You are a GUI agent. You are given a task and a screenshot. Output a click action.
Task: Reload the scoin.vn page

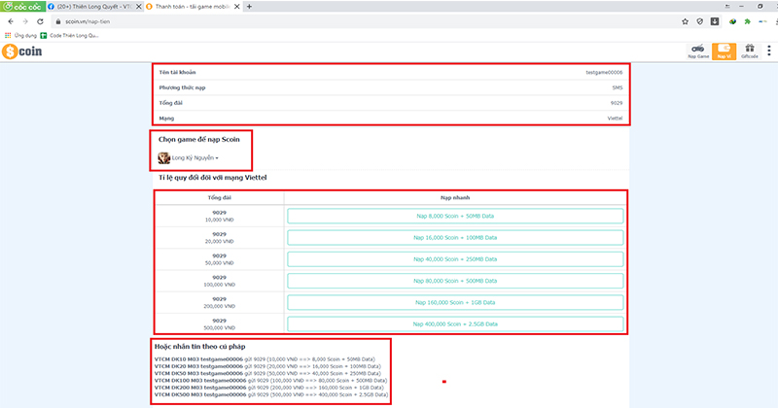point(40,21)
